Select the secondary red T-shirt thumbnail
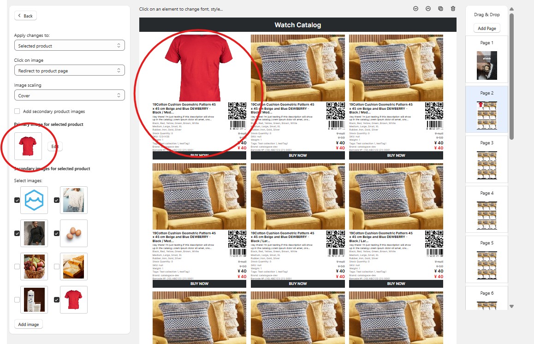534x344 pixels. pyautogui.click(x=74, y=300)
